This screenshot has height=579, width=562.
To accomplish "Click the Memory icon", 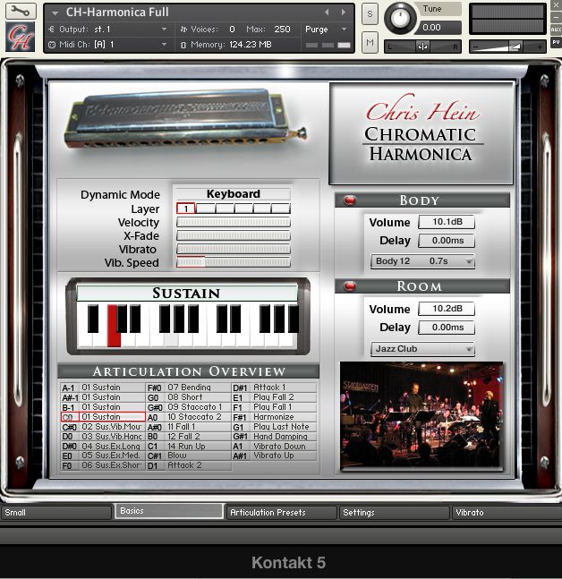I will [x=183, y=45].
